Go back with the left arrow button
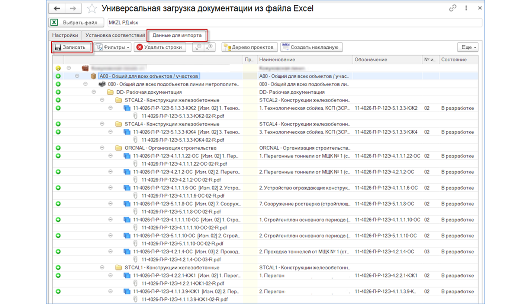Viewport: 531px width, 304px height. pyautogui.click(x=57, y=8)
